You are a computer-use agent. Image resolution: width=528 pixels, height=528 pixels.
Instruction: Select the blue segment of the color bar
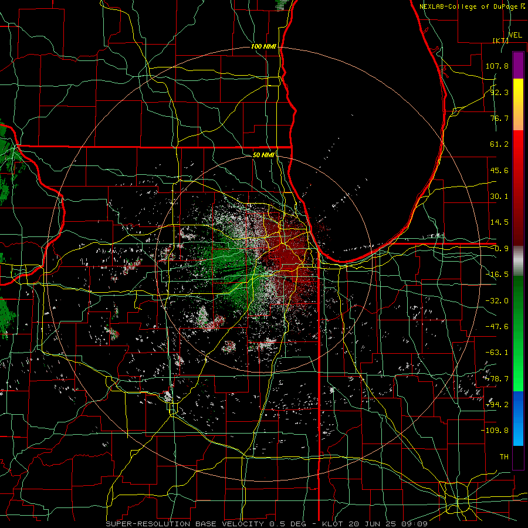518,418
